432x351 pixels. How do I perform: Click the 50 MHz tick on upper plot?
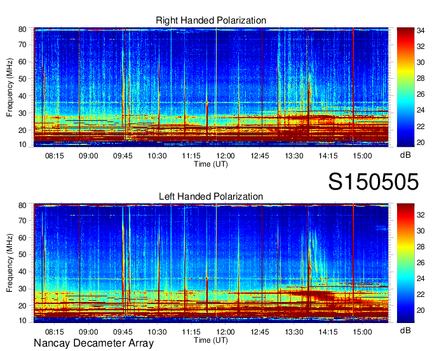22,79
